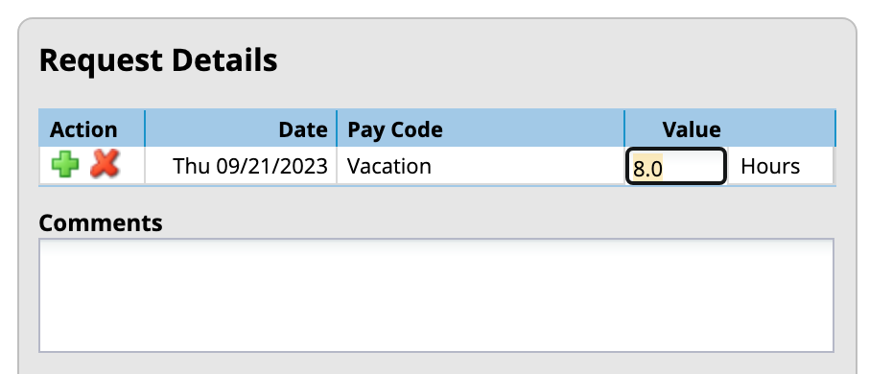Click the Thu 09/21/2023 date cell
This screenshot has height=374, width=869.
(250, 166)
